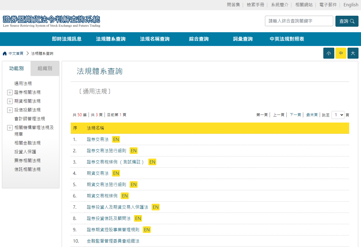Open 問答集 top link

click(x=234, y=5)
